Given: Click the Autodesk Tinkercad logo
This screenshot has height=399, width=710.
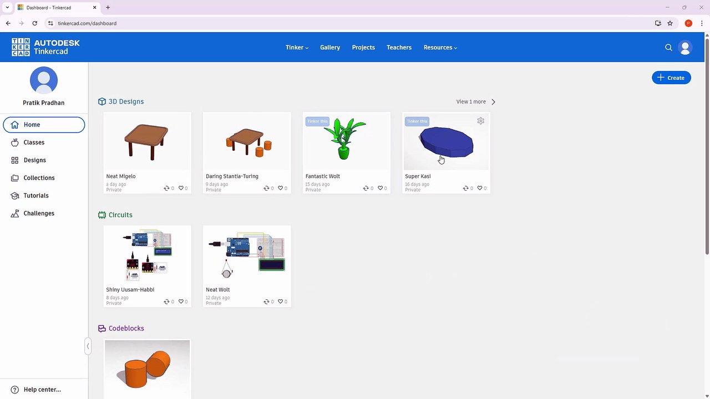Looking at the screenshot, I should tap(45, 47).
